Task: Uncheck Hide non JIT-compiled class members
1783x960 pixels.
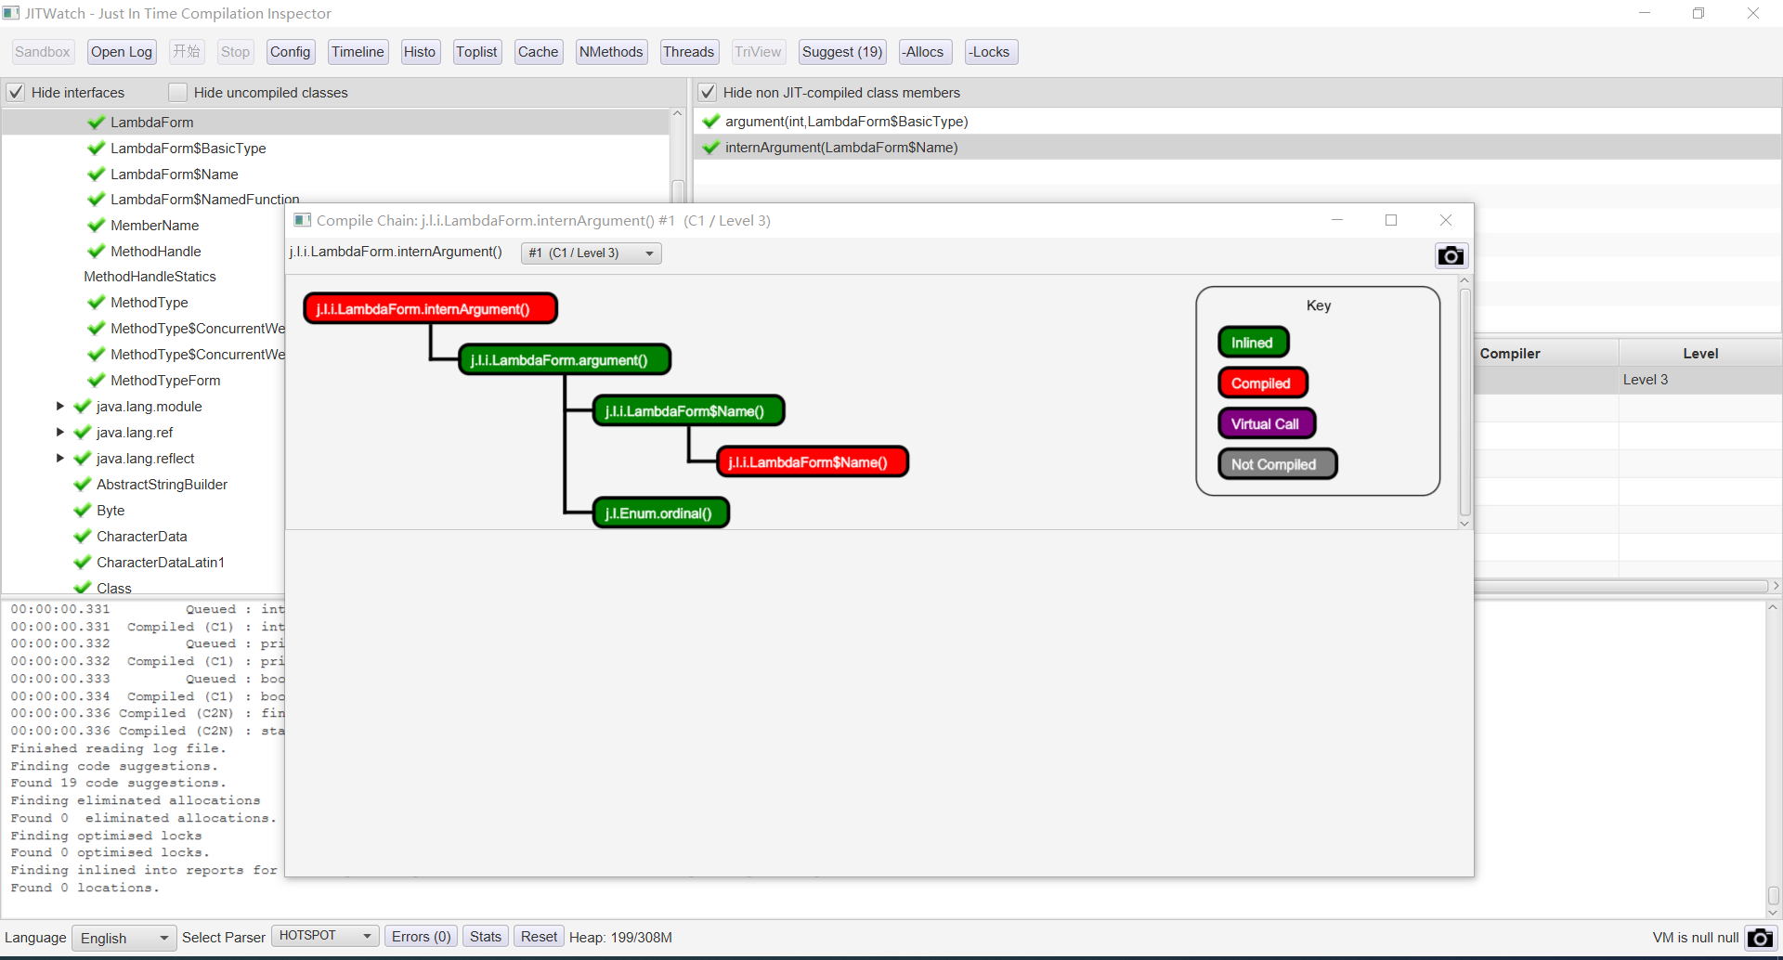Action: pyautogui.click(x=708, y=93)
